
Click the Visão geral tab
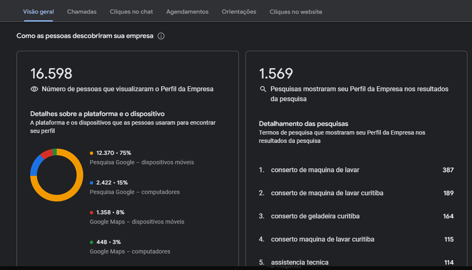click(38, 12)
